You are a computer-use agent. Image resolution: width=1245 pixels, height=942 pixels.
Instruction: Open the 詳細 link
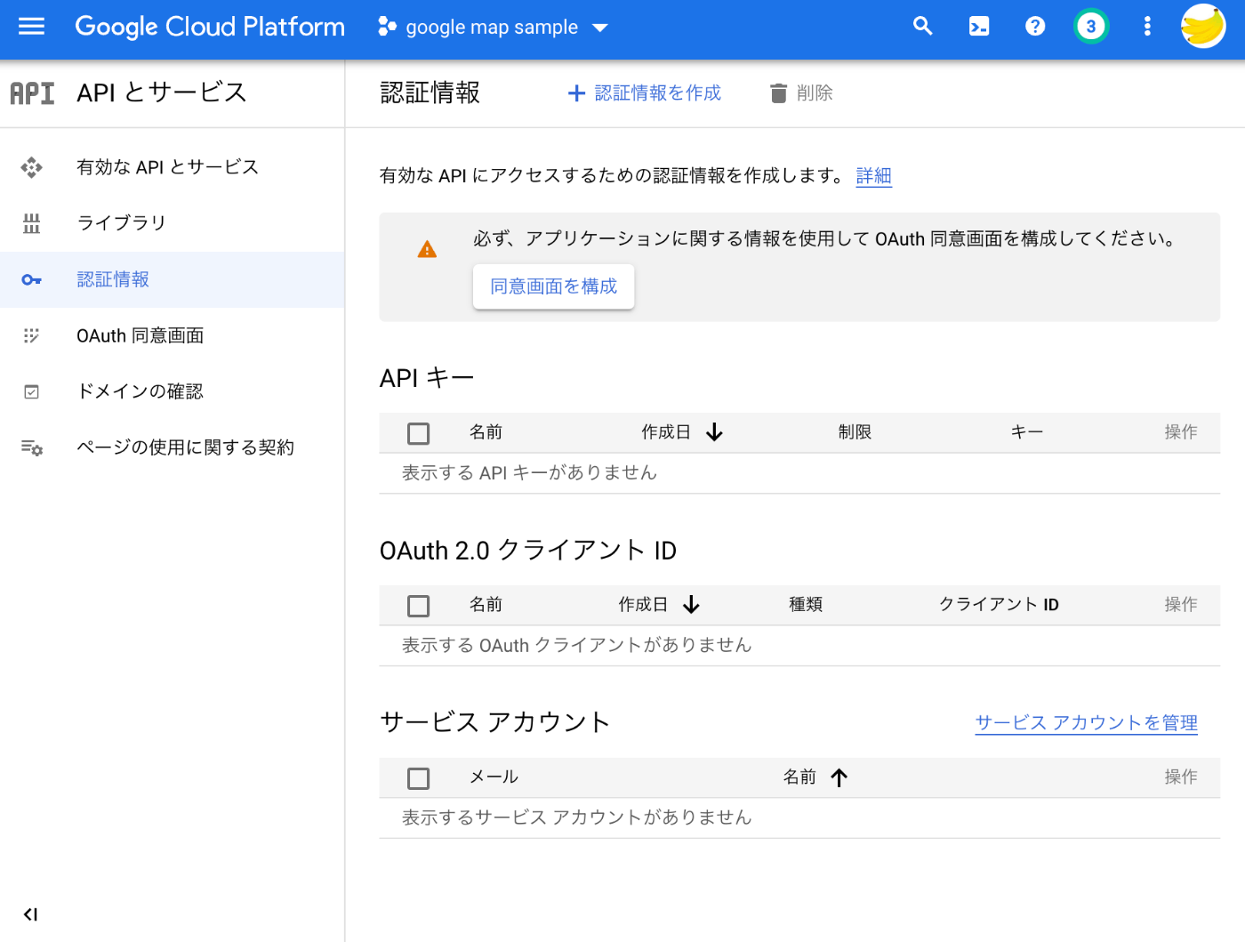(x=873, y=175)
